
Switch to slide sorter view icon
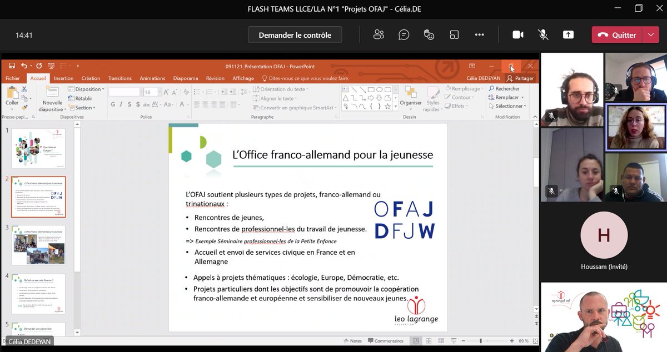pyautogui.click(x=429, y=341)
